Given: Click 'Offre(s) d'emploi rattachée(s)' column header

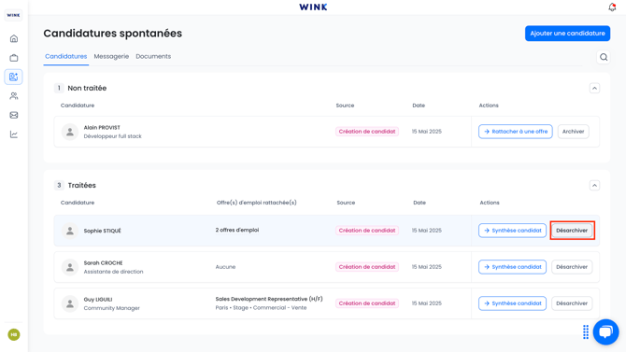Looking at the screenshot, I should coord(257,203).
